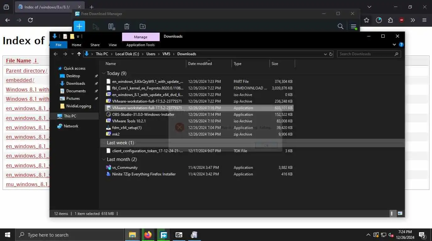
Task: Click the move to folder icon in Free Download Manager
Action: (x=143, y=27)
